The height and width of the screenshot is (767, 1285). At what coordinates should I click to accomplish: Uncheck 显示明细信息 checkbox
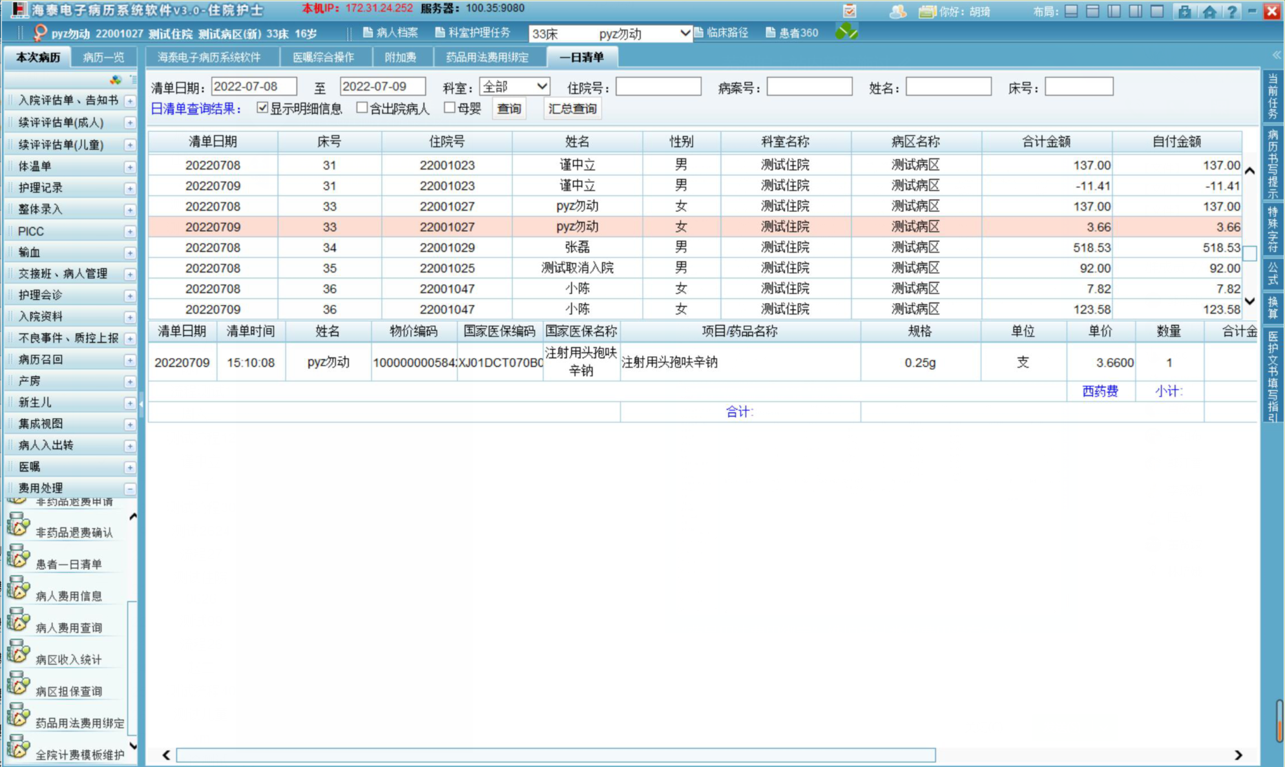[262, 108]
